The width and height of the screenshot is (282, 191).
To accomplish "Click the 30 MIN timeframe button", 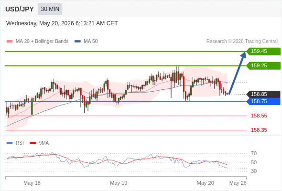I will point(50,9).
